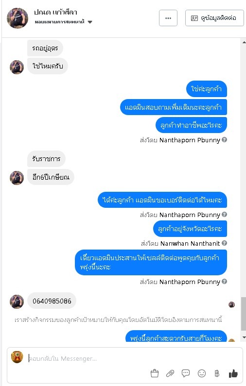The width and height of the screenshot is (246, 386).
Task: Attach a file with the paperclip icon
Action: (x=170, y=373)
